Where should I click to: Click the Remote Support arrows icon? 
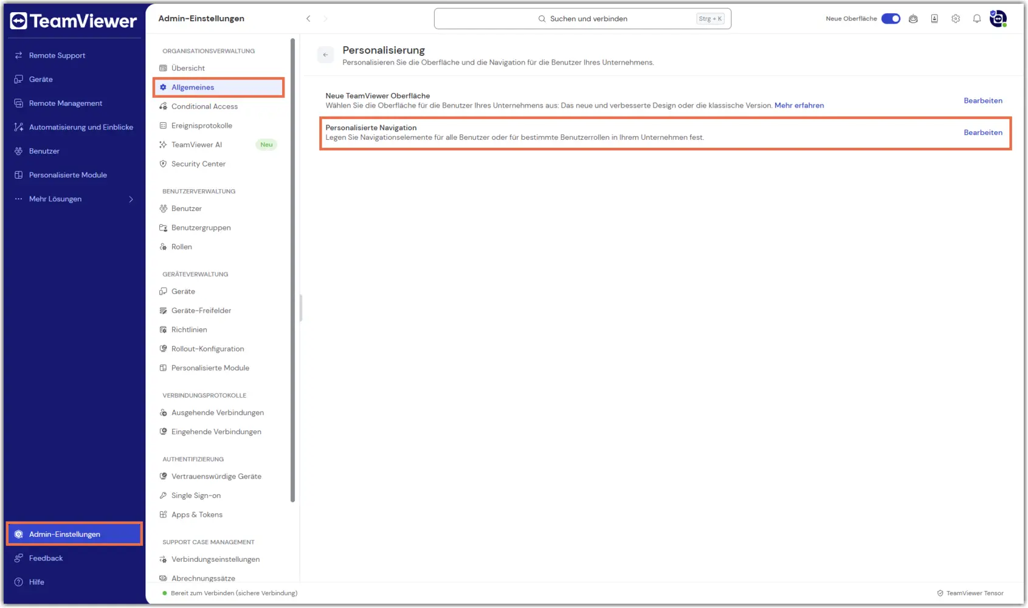19,55
